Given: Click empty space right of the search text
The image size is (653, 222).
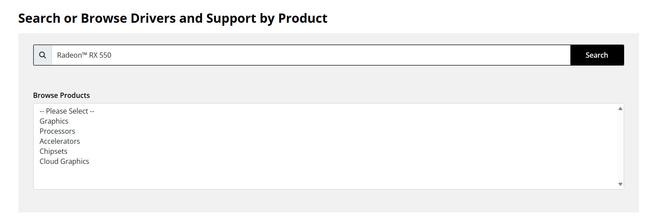Looking at the screenshot, I should click(350, 55).
